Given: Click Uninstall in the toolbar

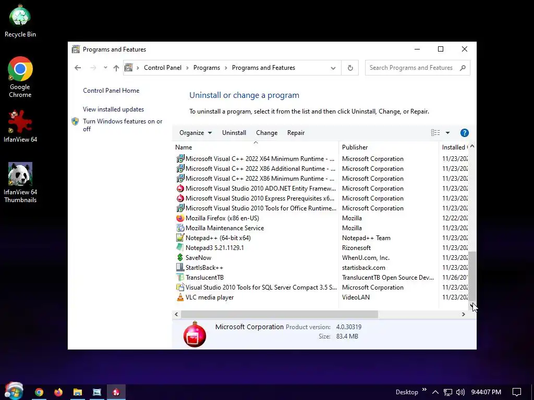Looking at the screenshot, I should (x=234, y=133).
